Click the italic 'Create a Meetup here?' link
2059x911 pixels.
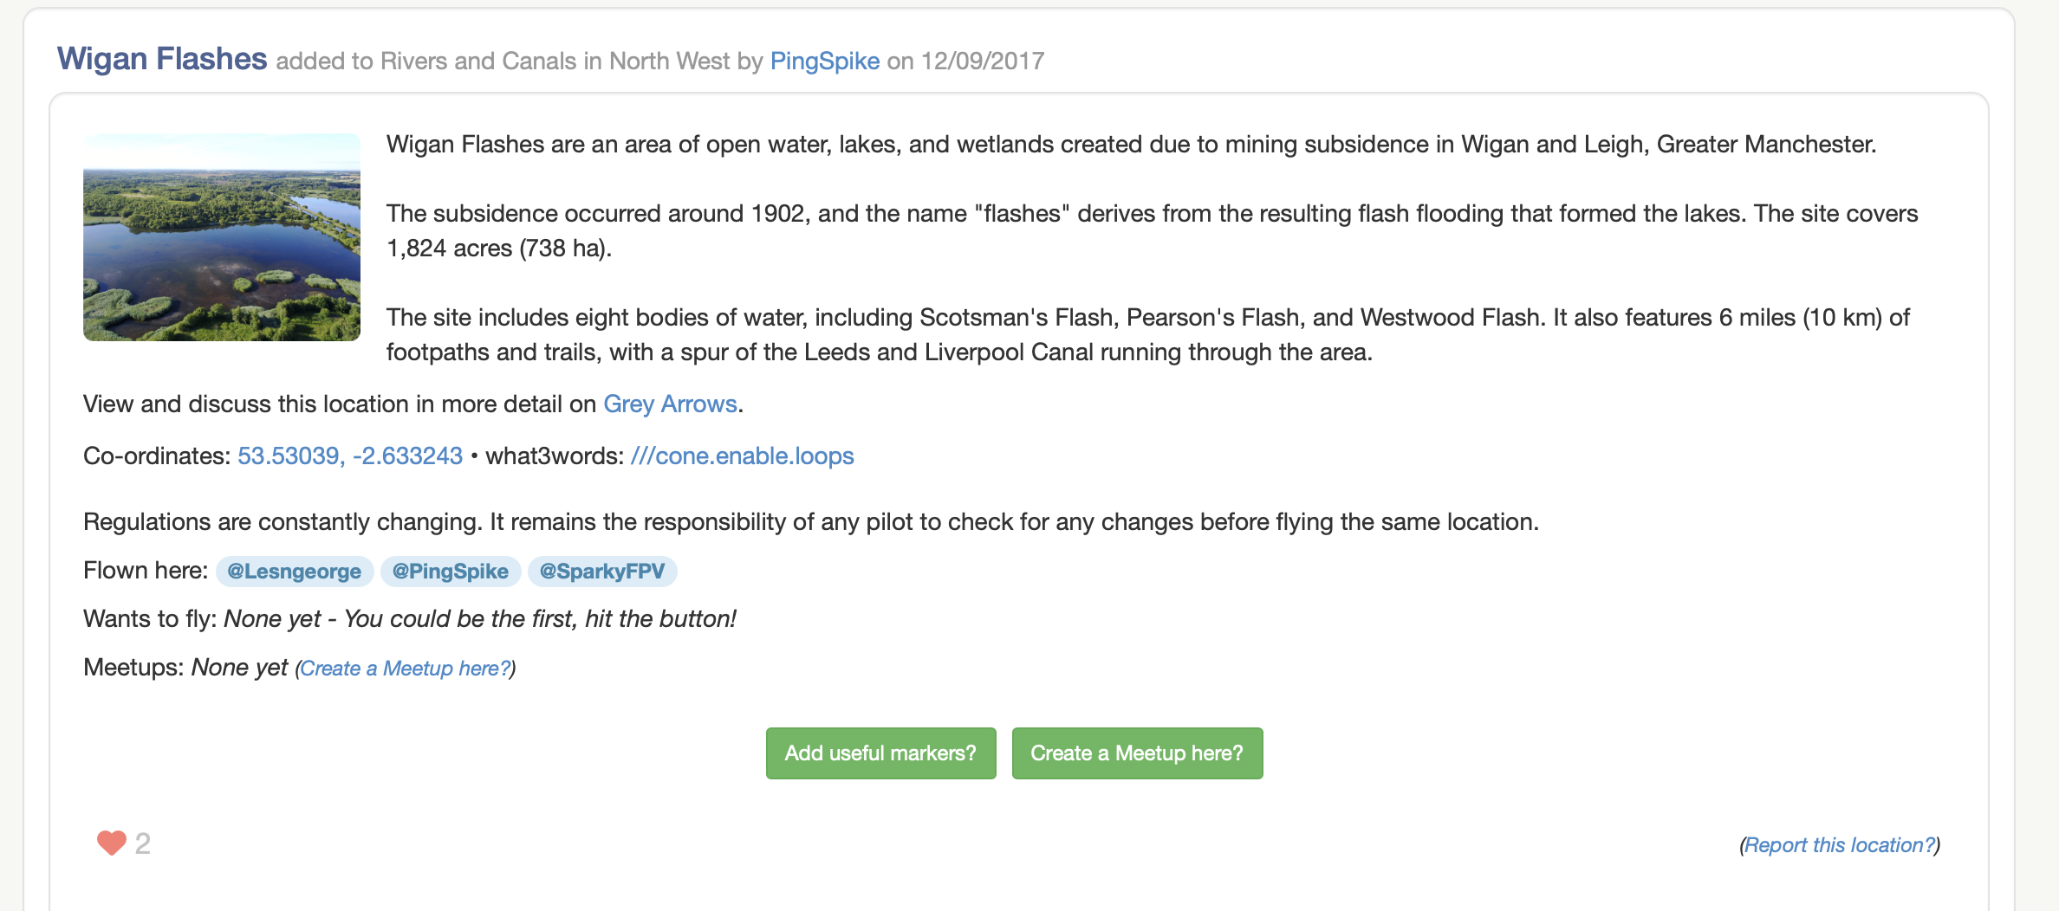pos(405,669)
